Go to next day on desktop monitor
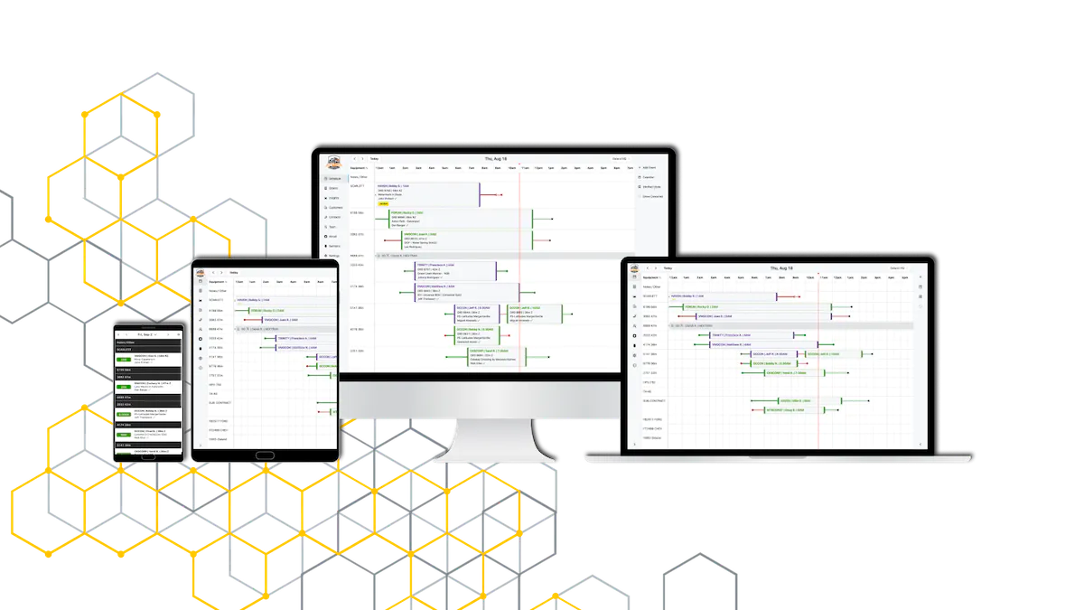The height and width of the screenshot is (610, 1084). [361, 158]
